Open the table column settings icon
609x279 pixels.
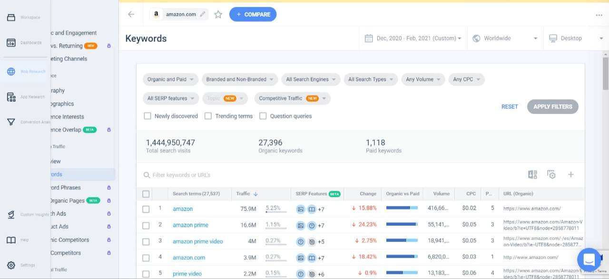click(551, 174)
